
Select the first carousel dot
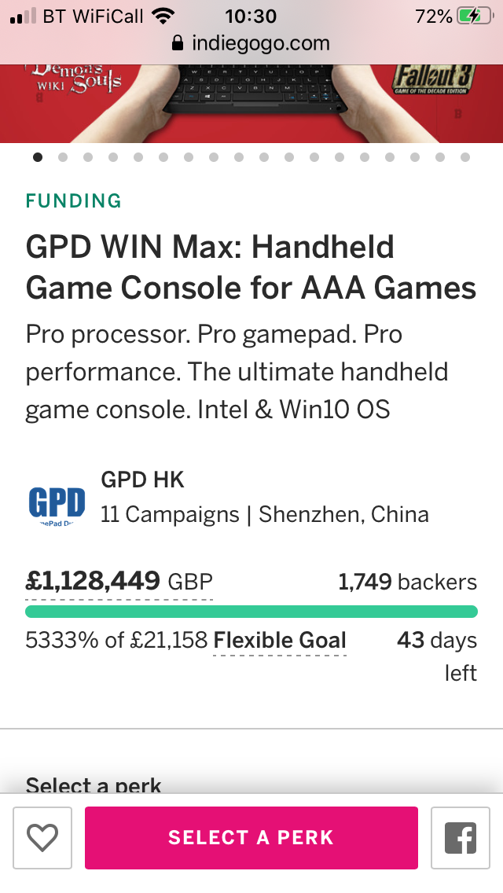coord(38,157)
